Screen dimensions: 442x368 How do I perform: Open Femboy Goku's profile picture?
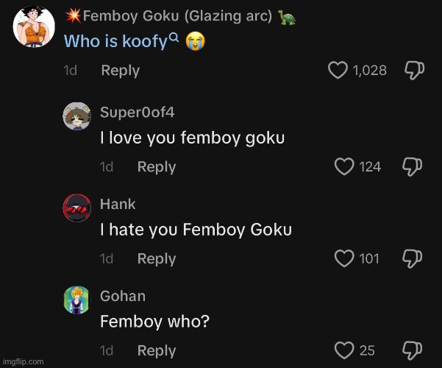pos(32,28)
